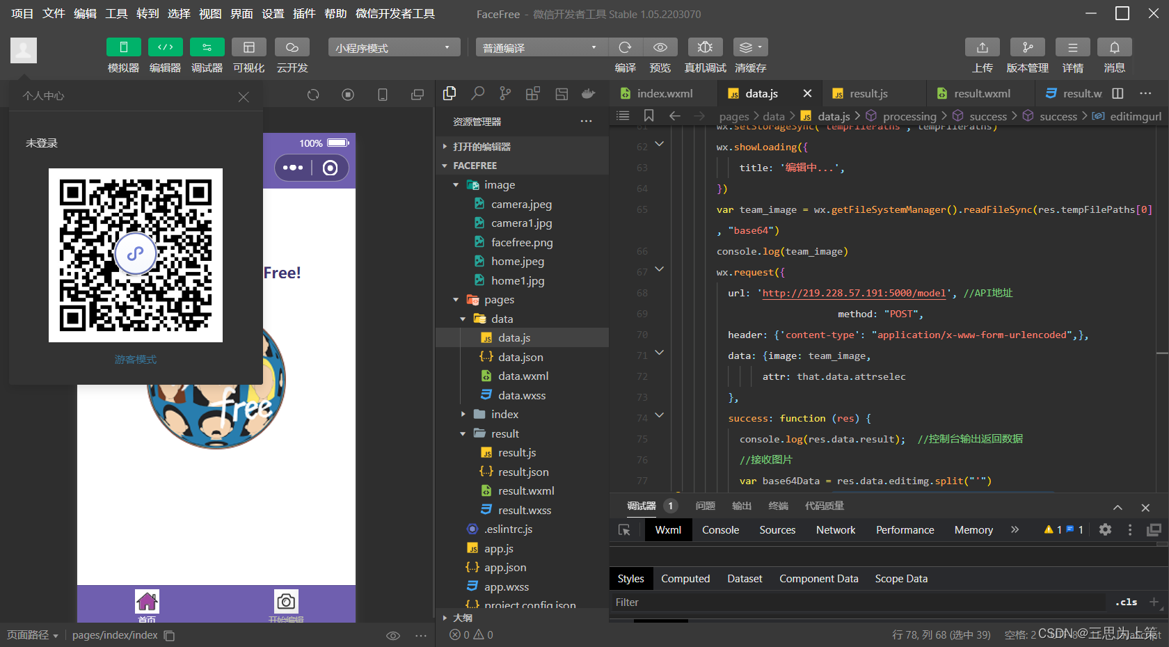Image resolution: width=1169 pixels, height=647 pixels.
Task: Open the 设置 (Settings) menu
Action: pyautogui.click(x=273, y=14)
